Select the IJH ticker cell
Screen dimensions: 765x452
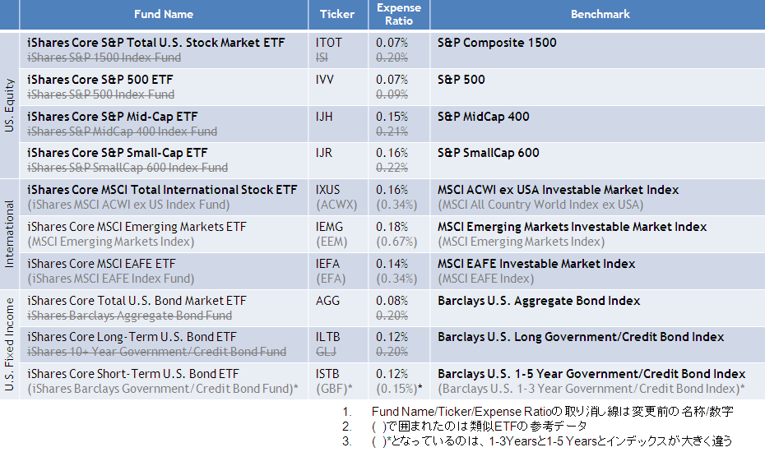tap(324, 117)
